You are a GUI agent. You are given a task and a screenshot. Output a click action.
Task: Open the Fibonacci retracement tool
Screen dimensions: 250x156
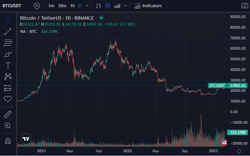point(8,43)
